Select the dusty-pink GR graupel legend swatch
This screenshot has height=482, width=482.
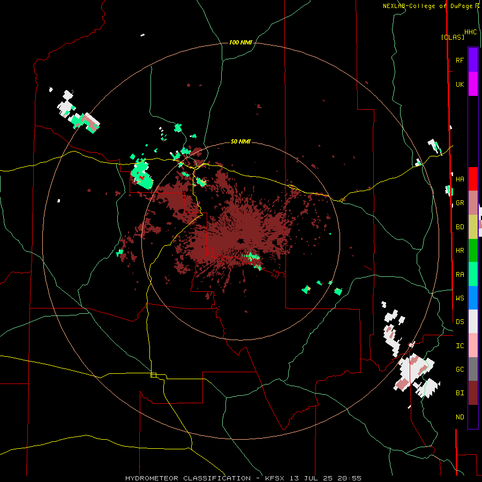click(473, 203)
